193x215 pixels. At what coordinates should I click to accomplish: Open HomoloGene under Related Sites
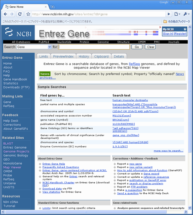(13, 163)
